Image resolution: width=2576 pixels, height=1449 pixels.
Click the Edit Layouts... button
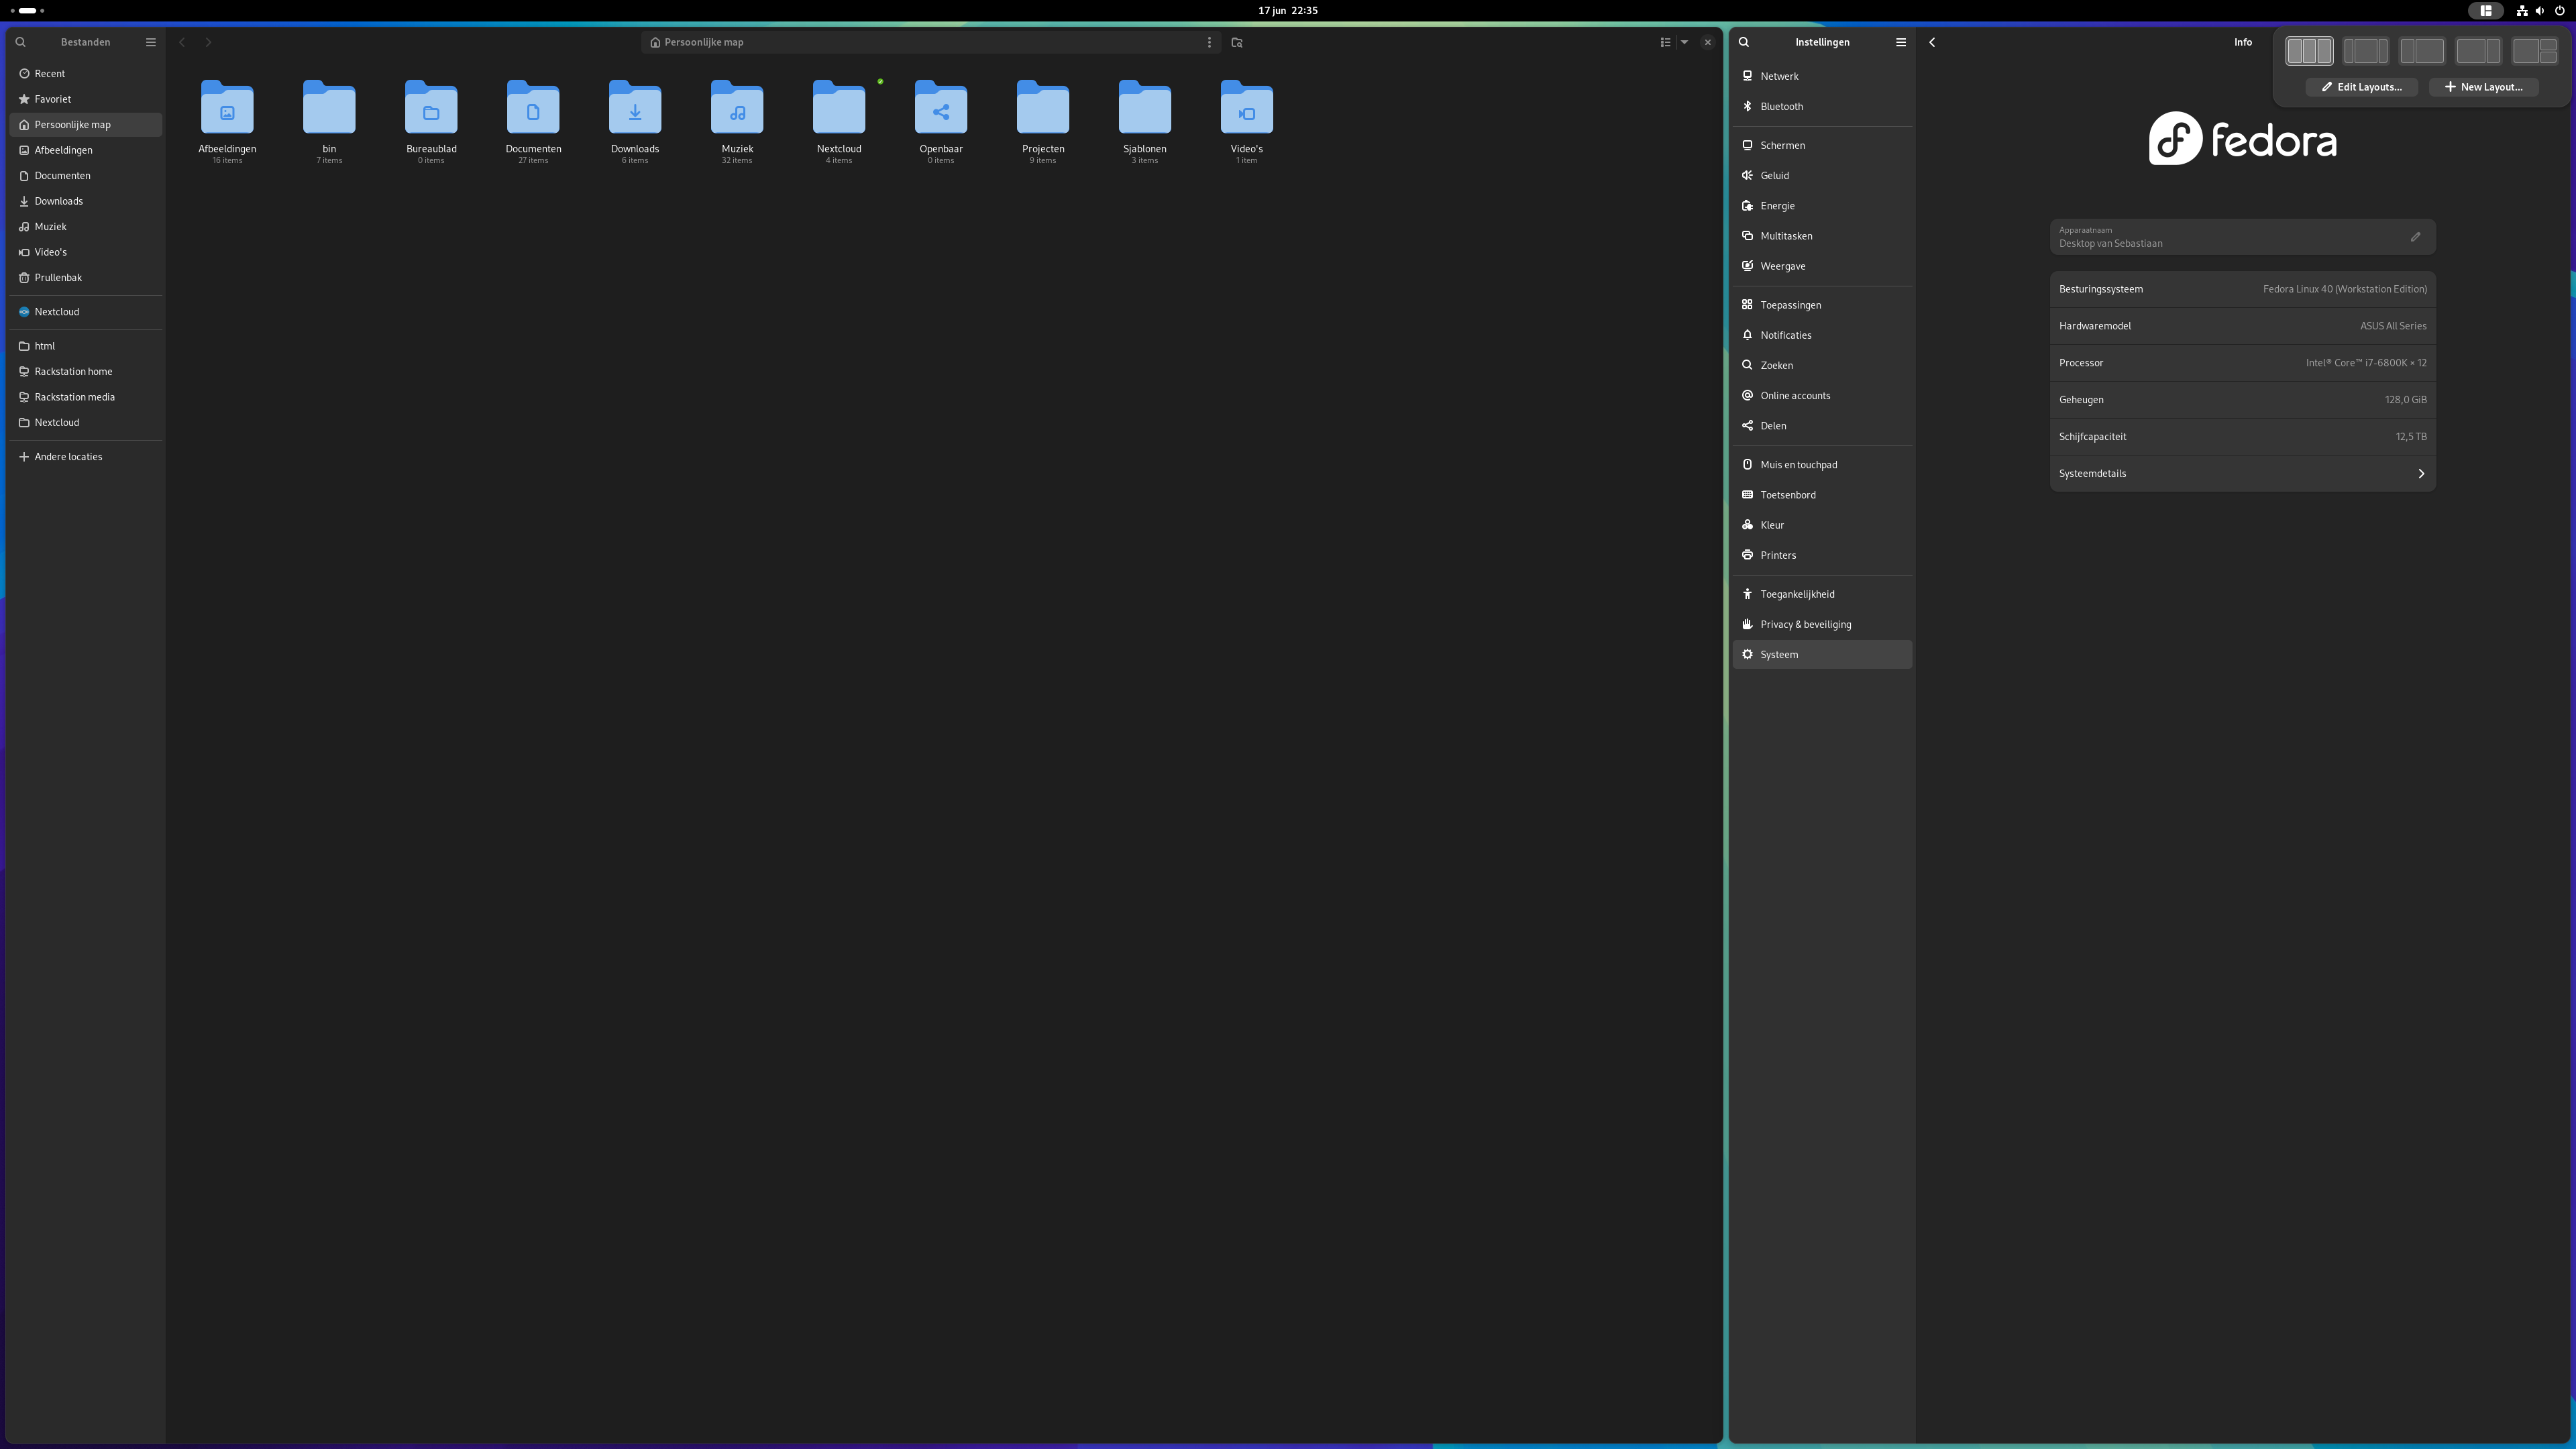tap(2362, 87)
